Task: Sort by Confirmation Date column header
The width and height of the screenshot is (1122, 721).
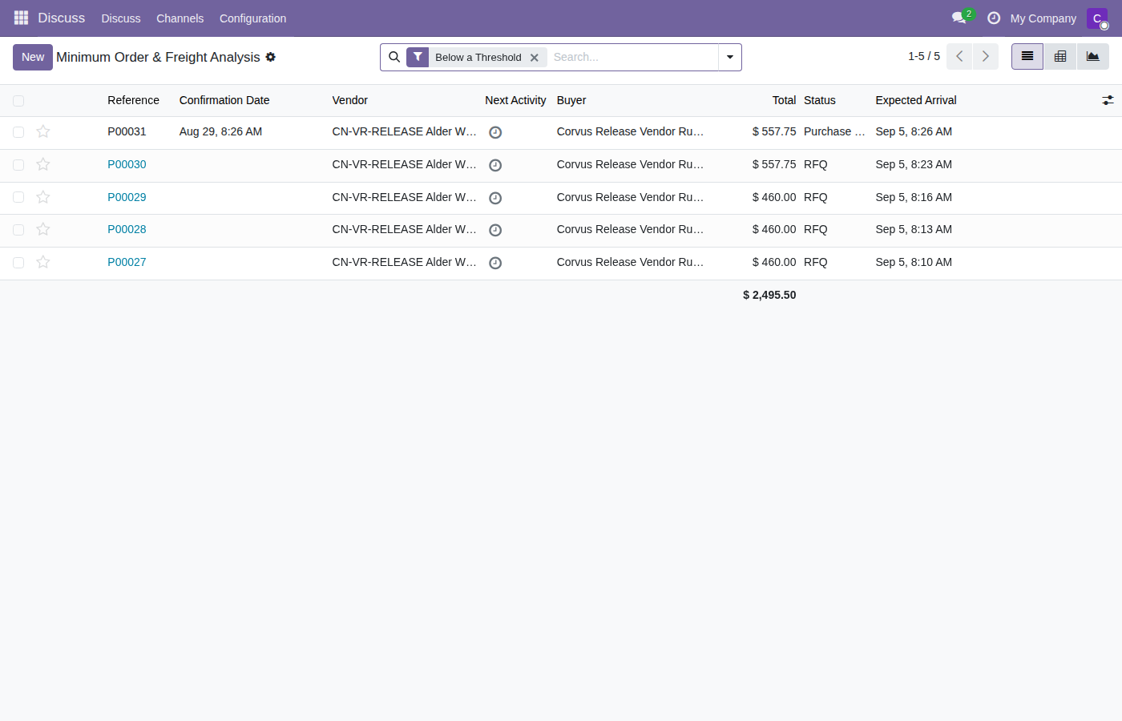Action: pyautogui.click(x=224, y=100)
